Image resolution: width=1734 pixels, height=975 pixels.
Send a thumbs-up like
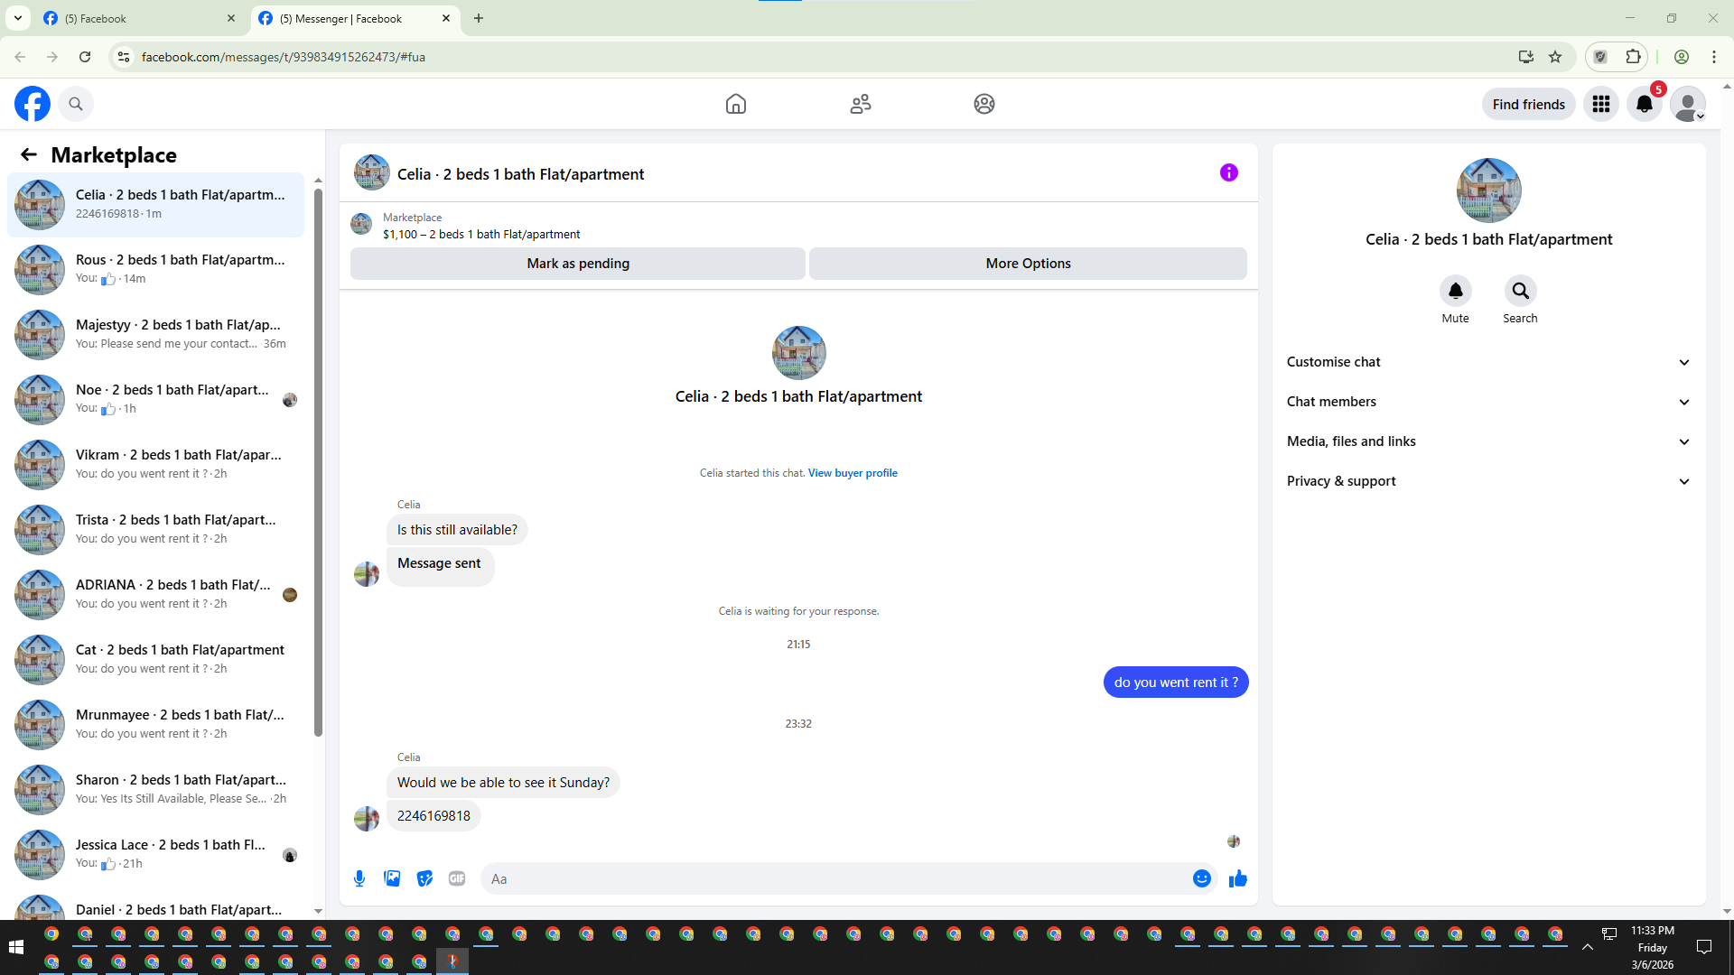1237,878
